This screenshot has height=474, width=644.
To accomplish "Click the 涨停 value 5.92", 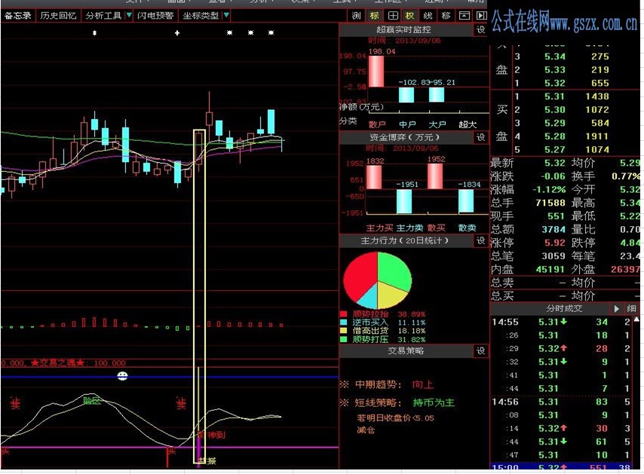I will pyautogui.click(x=555, y=243).
